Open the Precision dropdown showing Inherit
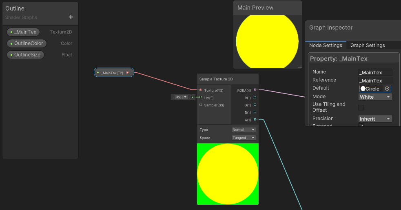 (x=375, y=119)
